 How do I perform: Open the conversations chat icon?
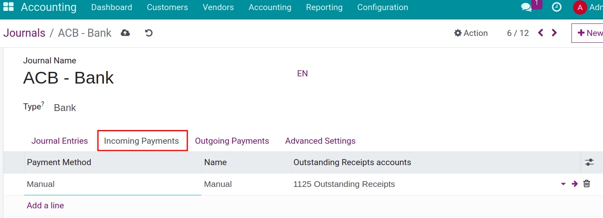pos(526,7)
